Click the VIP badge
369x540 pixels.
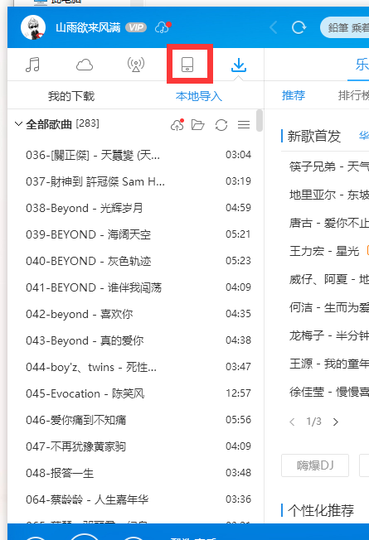pyautogui.click(x=136, y=27)
